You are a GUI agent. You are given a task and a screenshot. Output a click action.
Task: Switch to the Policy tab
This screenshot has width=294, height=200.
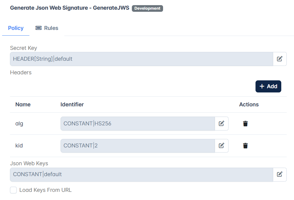(16, 28)
